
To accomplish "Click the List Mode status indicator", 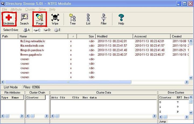I will coord(11,87).
